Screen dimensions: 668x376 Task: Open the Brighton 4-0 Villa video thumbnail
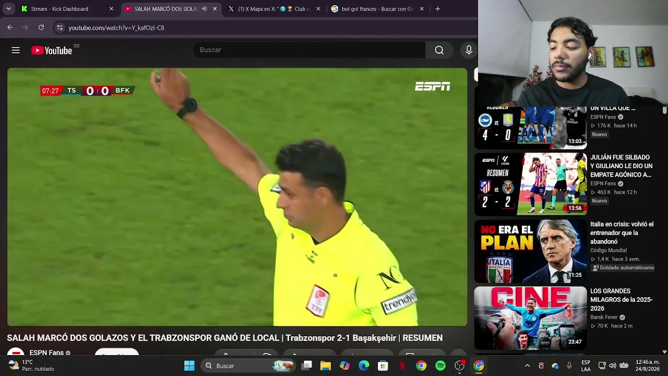530,128
